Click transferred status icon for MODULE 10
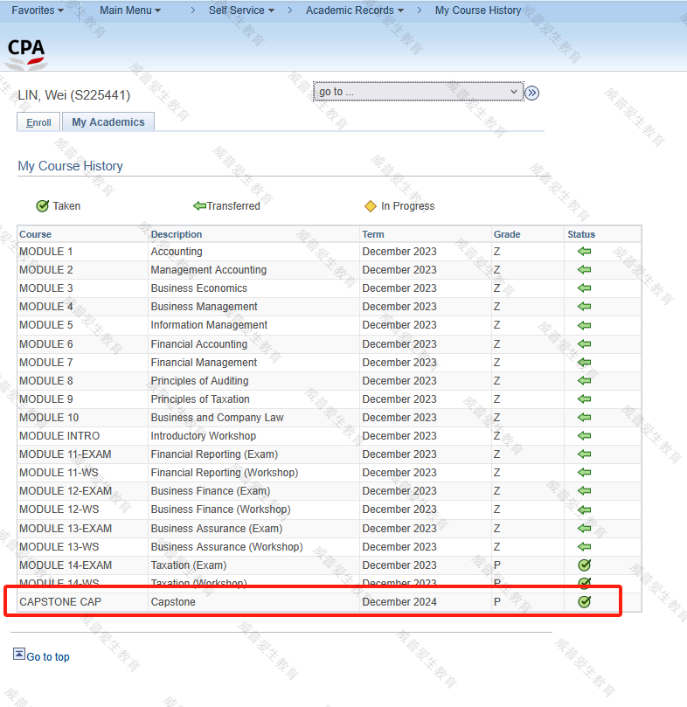687x707 pixels. coord(584,418)
